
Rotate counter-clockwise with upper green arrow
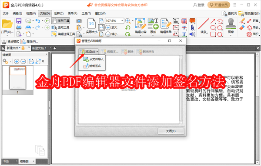[128, 27]
